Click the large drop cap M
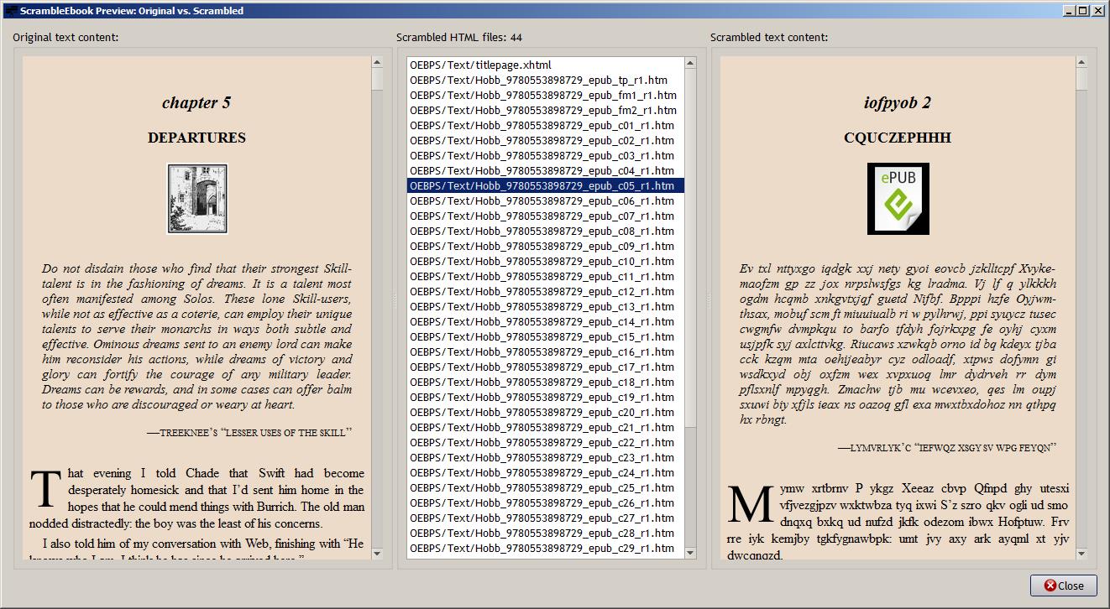 tap(749, 503)
